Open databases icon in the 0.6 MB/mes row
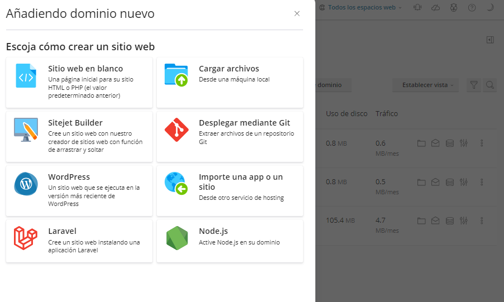Image resolution: width=504 pixels, height=302 pixels. tap(450, 143)
